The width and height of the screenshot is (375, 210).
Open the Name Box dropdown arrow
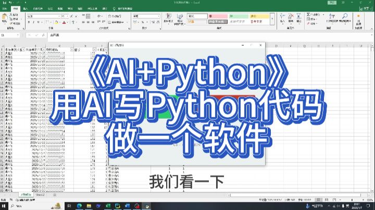(x=18, y=35)
